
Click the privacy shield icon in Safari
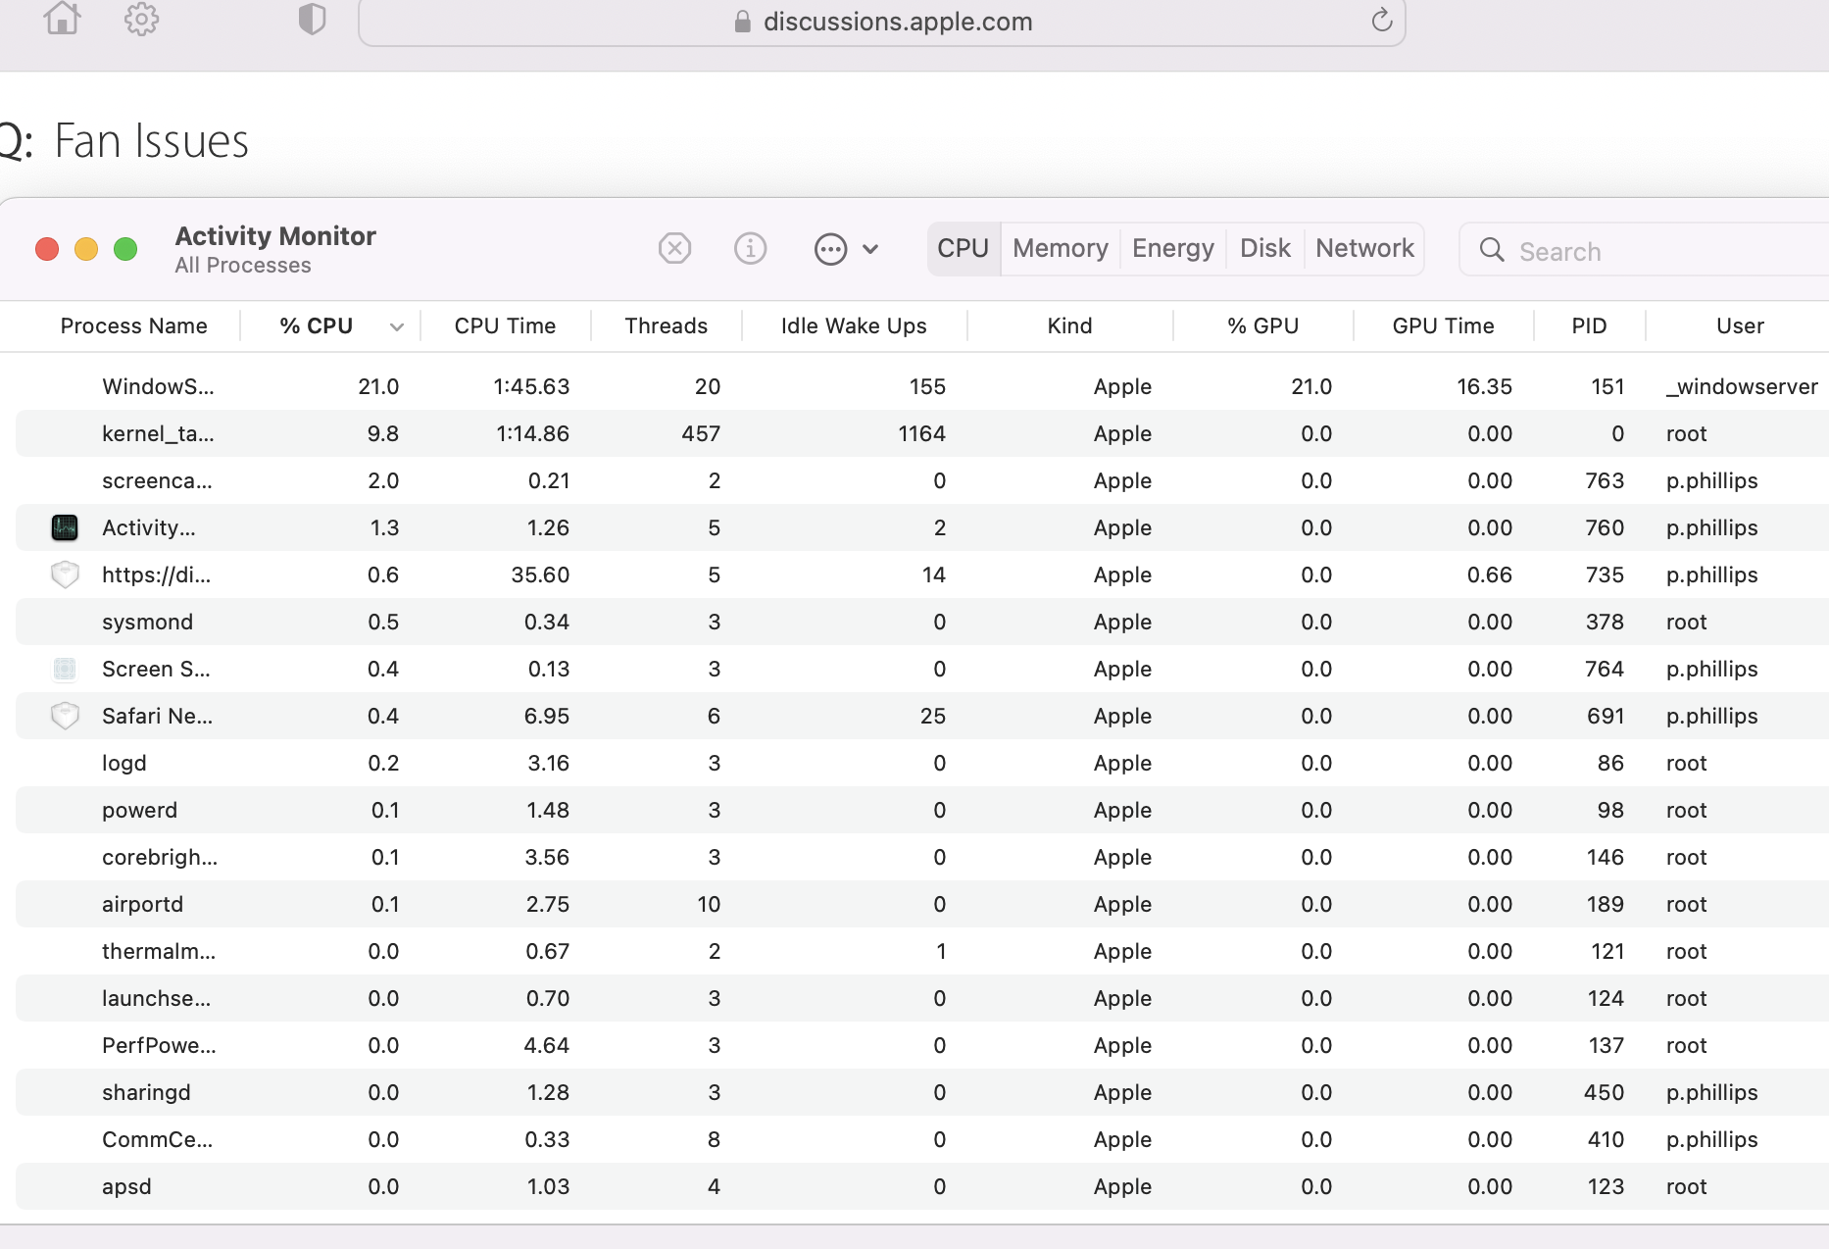[312, 19]
